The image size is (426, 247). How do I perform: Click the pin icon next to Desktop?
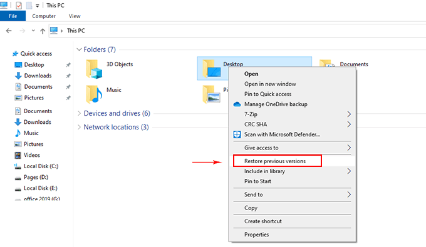coord(68,65)
